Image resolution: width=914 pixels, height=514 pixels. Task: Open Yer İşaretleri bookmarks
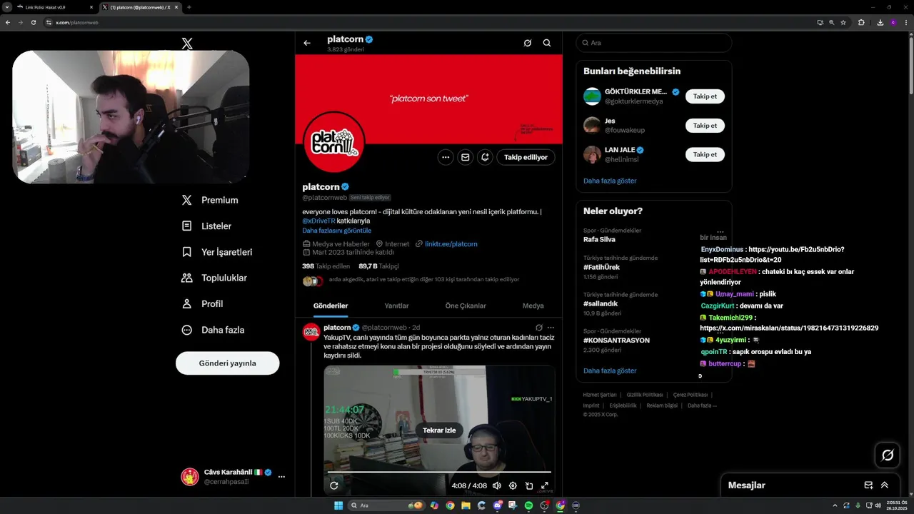tap(216, 252)
